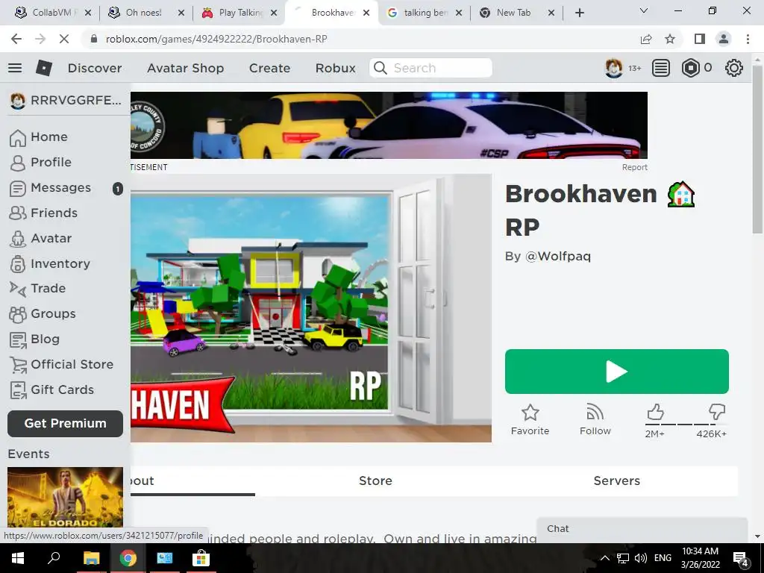Open Windows Start menu

pos(17,558)
